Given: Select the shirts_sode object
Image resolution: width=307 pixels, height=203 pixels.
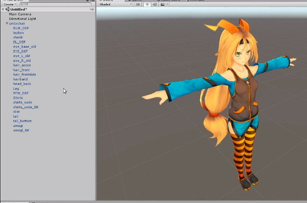Looking at the screenshot, I should 23,102.
